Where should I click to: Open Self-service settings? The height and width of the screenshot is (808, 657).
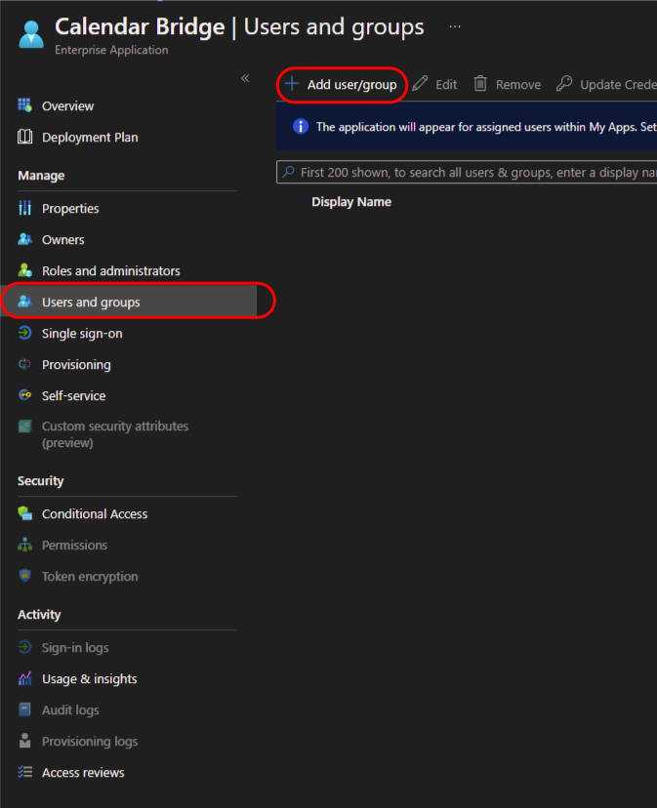pyautogui.click(x=74, y=396)
